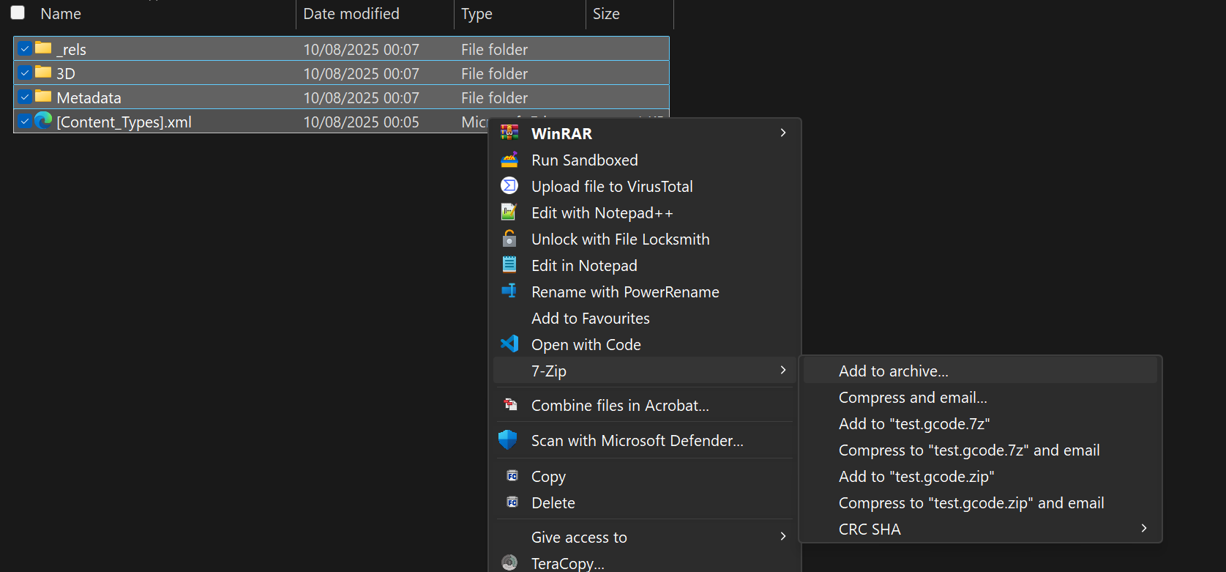
Task: Click the TeraCopy icon
Action: point(509,562)
